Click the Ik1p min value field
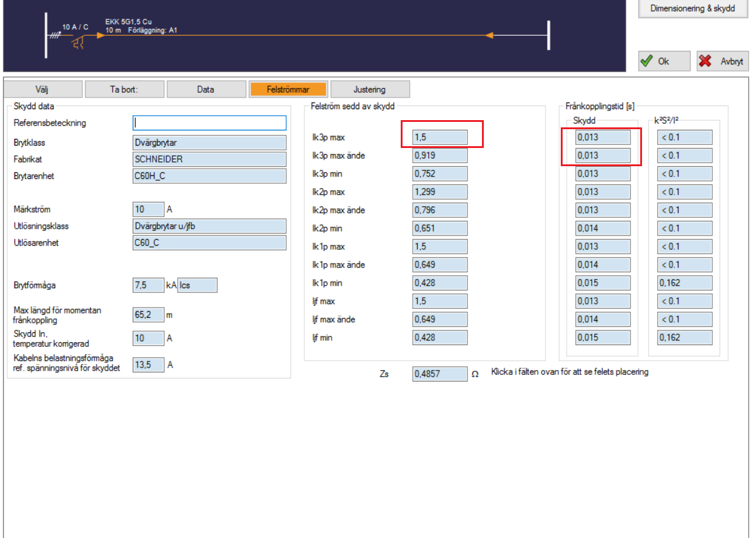This screenshot has height=538, width=756. click(x=440, y=283)
